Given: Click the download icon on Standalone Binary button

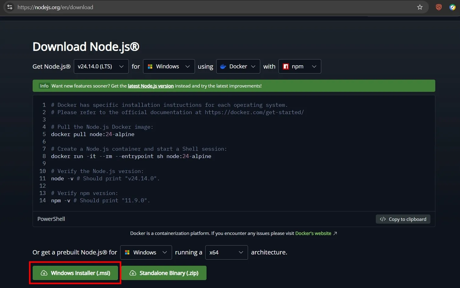Looking at the screenshot, I should click(x=133, y=273).
